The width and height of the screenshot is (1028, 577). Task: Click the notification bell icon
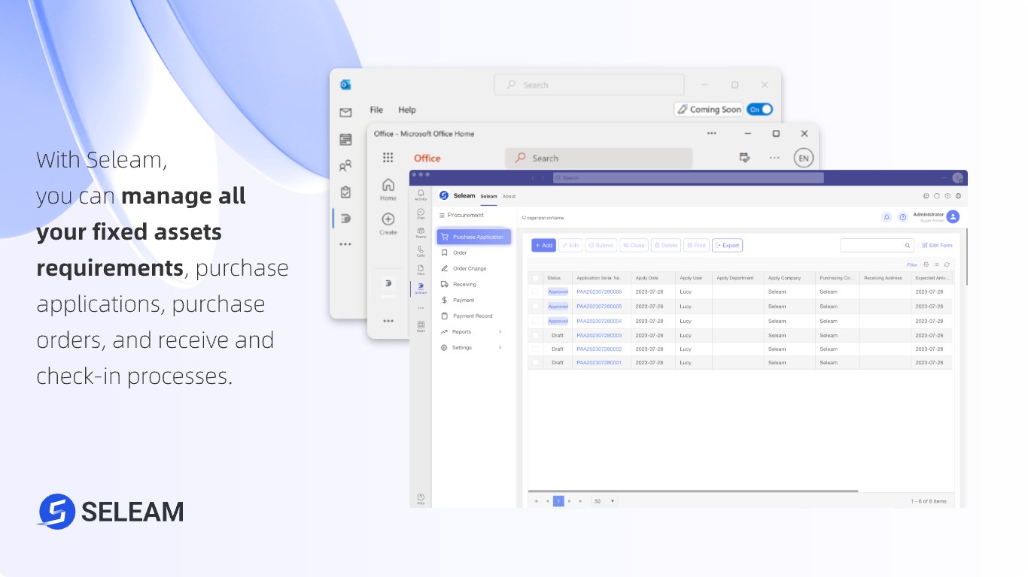887,217
